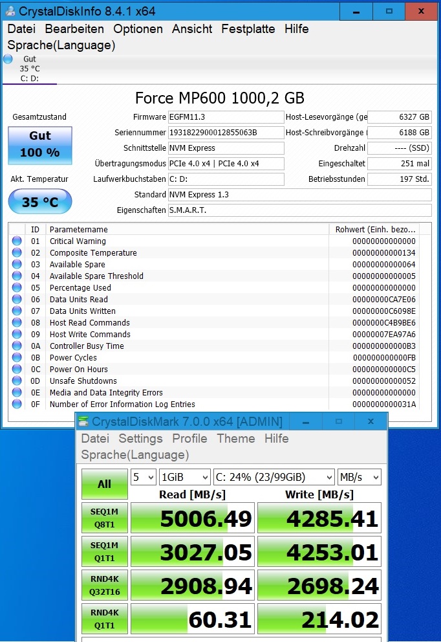Open Settings menu in CrystalDiskMark

(x=140, y=439)
